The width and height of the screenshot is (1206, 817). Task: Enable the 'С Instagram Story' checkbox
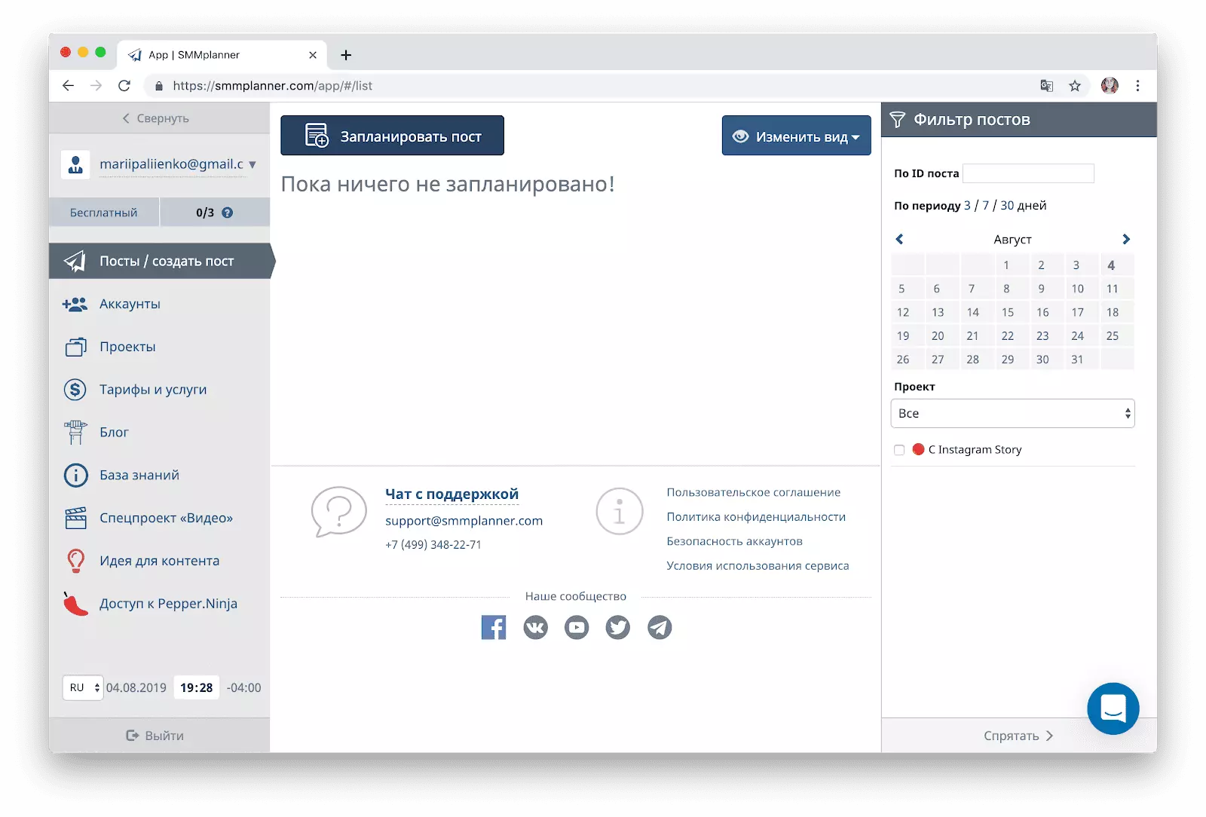coord(899,450)
